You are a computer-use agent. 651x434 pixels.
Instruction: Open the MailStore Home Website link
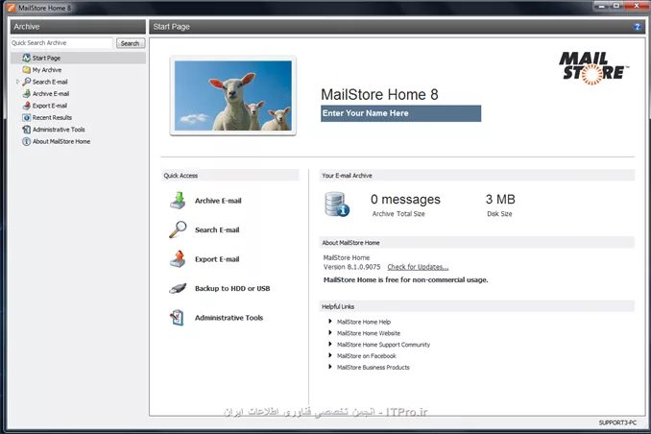tap(369, 333)
